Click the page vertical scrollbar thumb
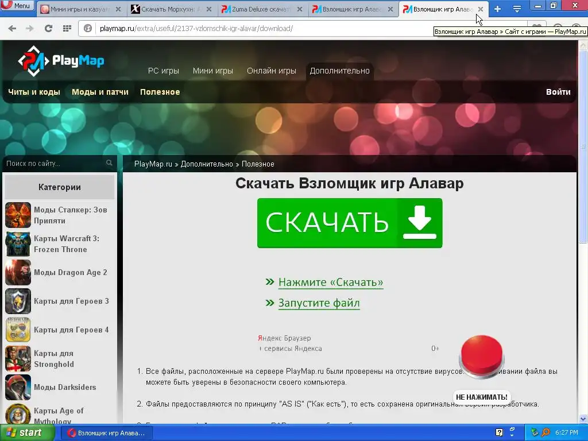This screenshot has width=588, height=441. click(x=583, y=146)
